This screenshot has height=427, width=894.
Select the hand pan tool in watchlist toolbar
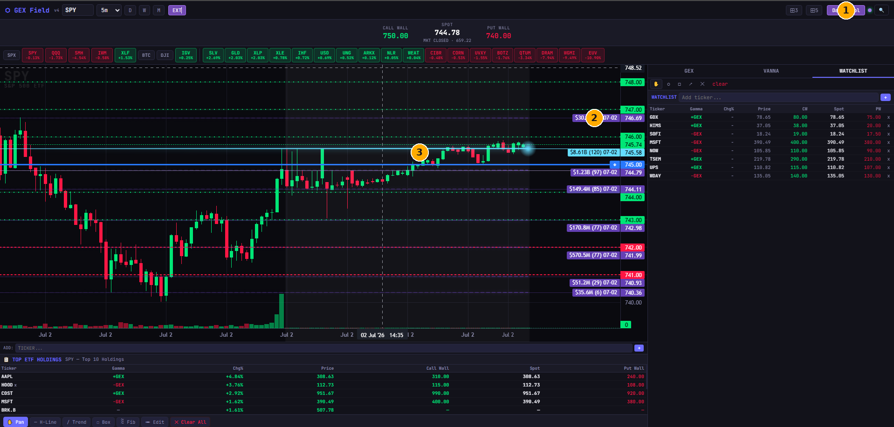click(656, 84)
